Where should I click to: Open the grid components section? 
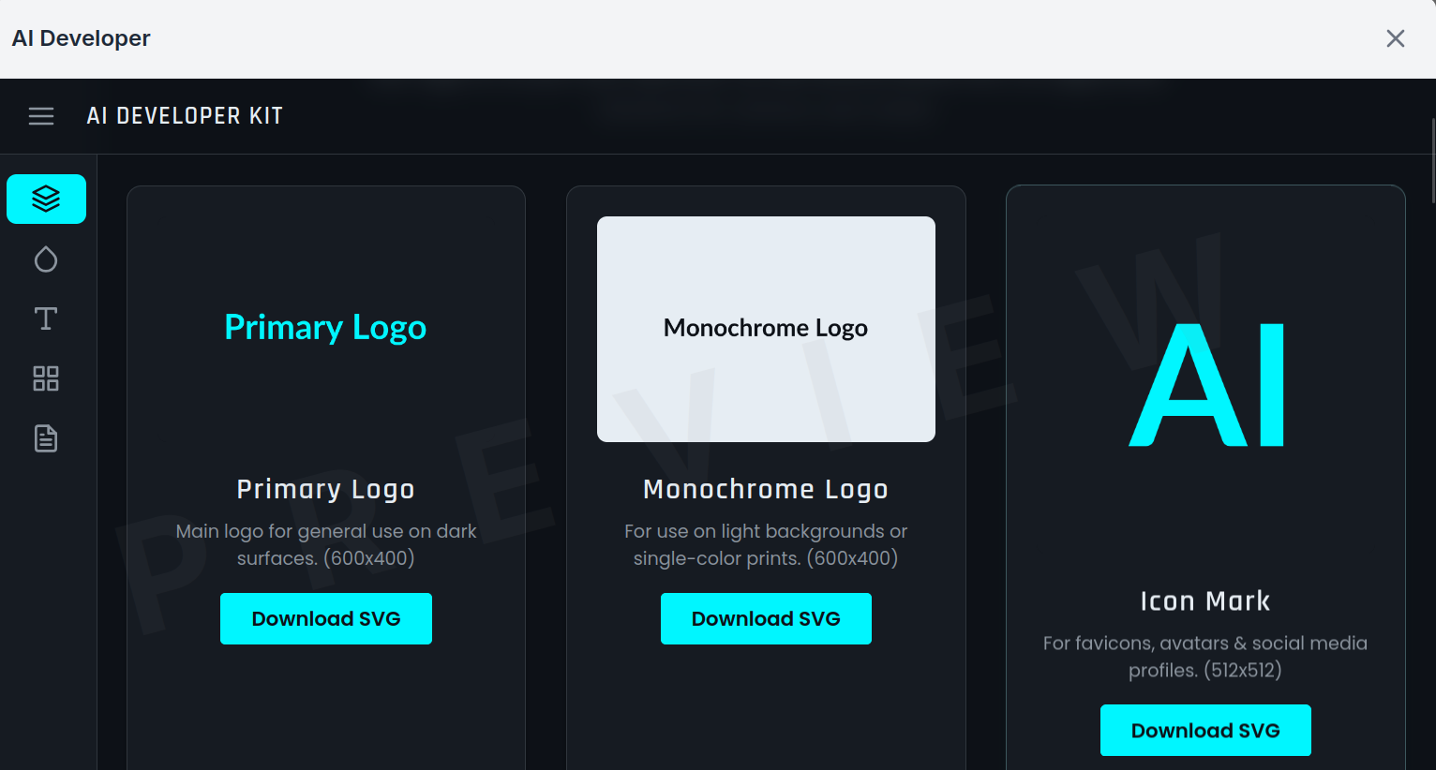pyautogui.click(x=46, y=378)
